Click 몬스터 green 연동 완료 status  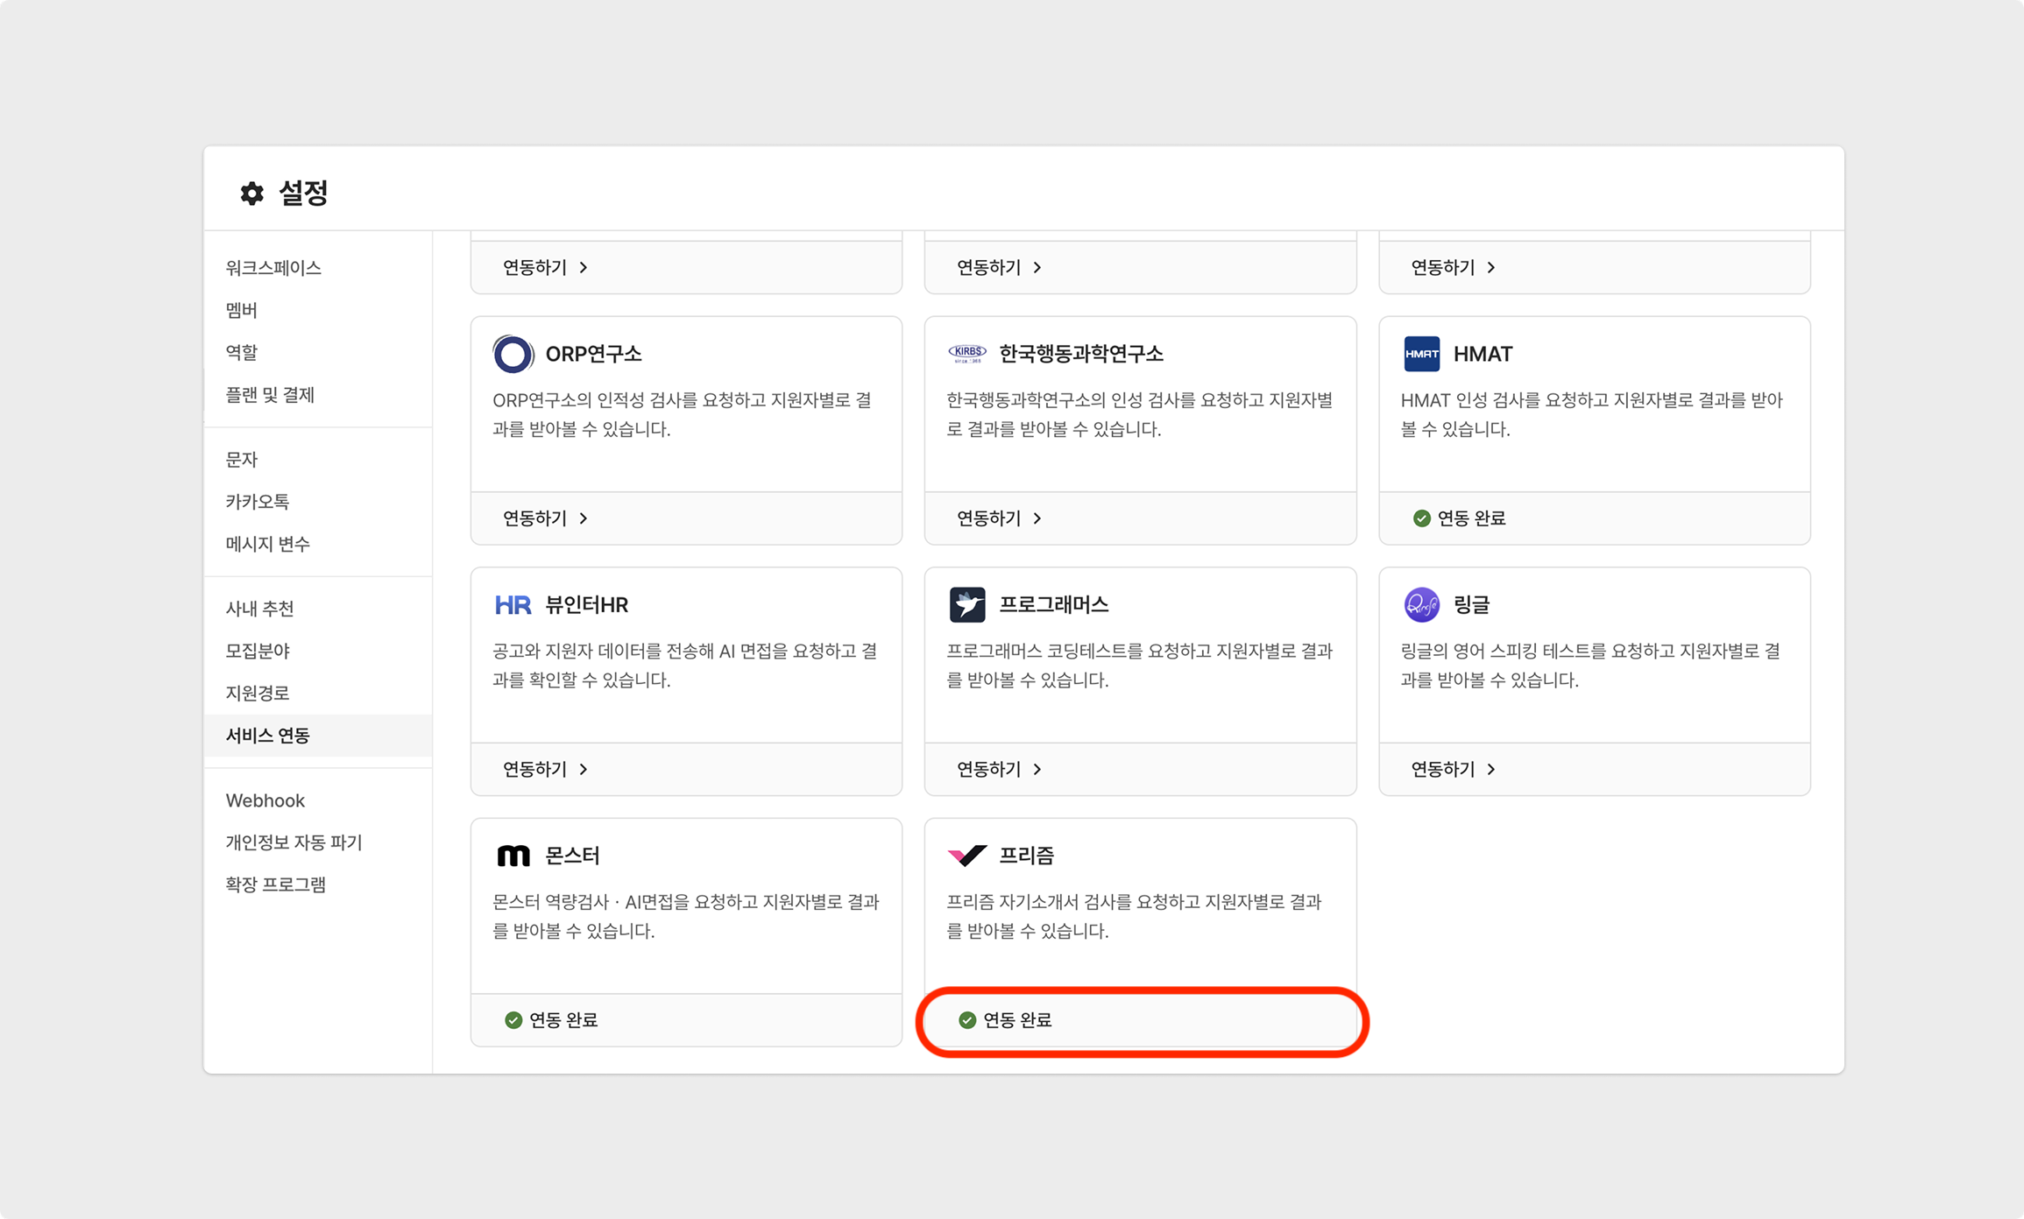tap(552, 1020)
